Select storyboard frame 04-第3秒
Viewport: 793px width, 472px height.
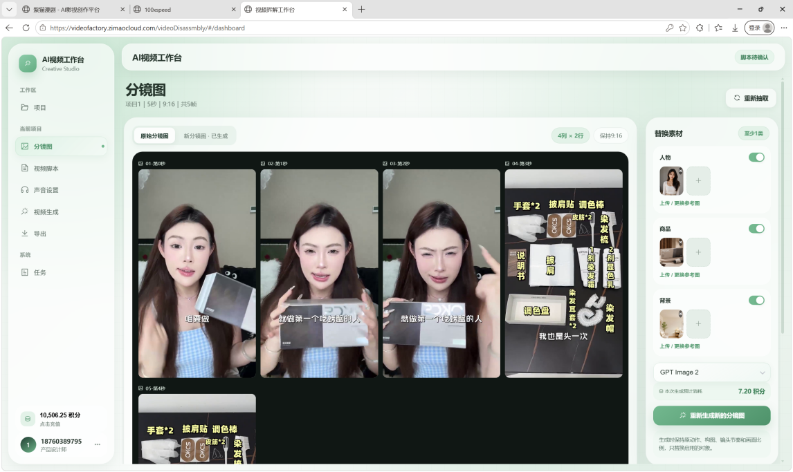click(x=563, y=273)
